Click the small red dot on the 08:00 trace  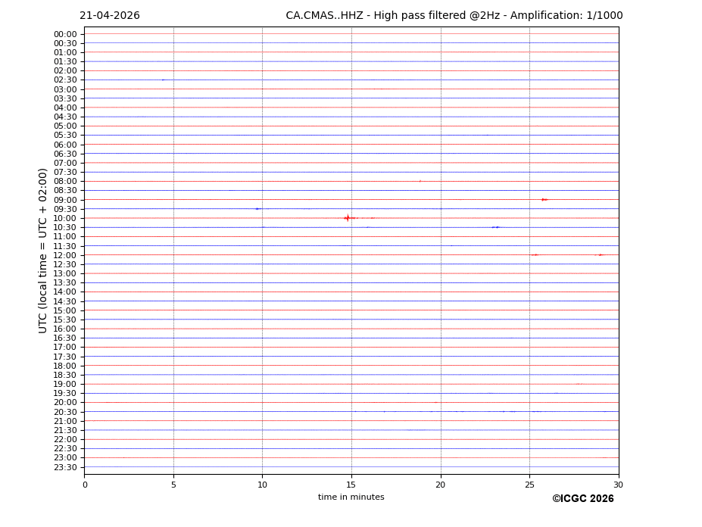pyautogui.click(x=420, y=181)
